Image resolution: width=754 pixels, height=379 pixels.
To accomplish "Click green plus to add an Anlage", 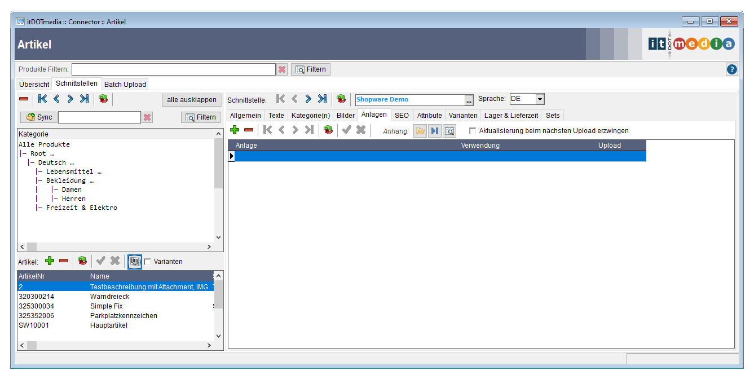I will click(x=235, y=130).
